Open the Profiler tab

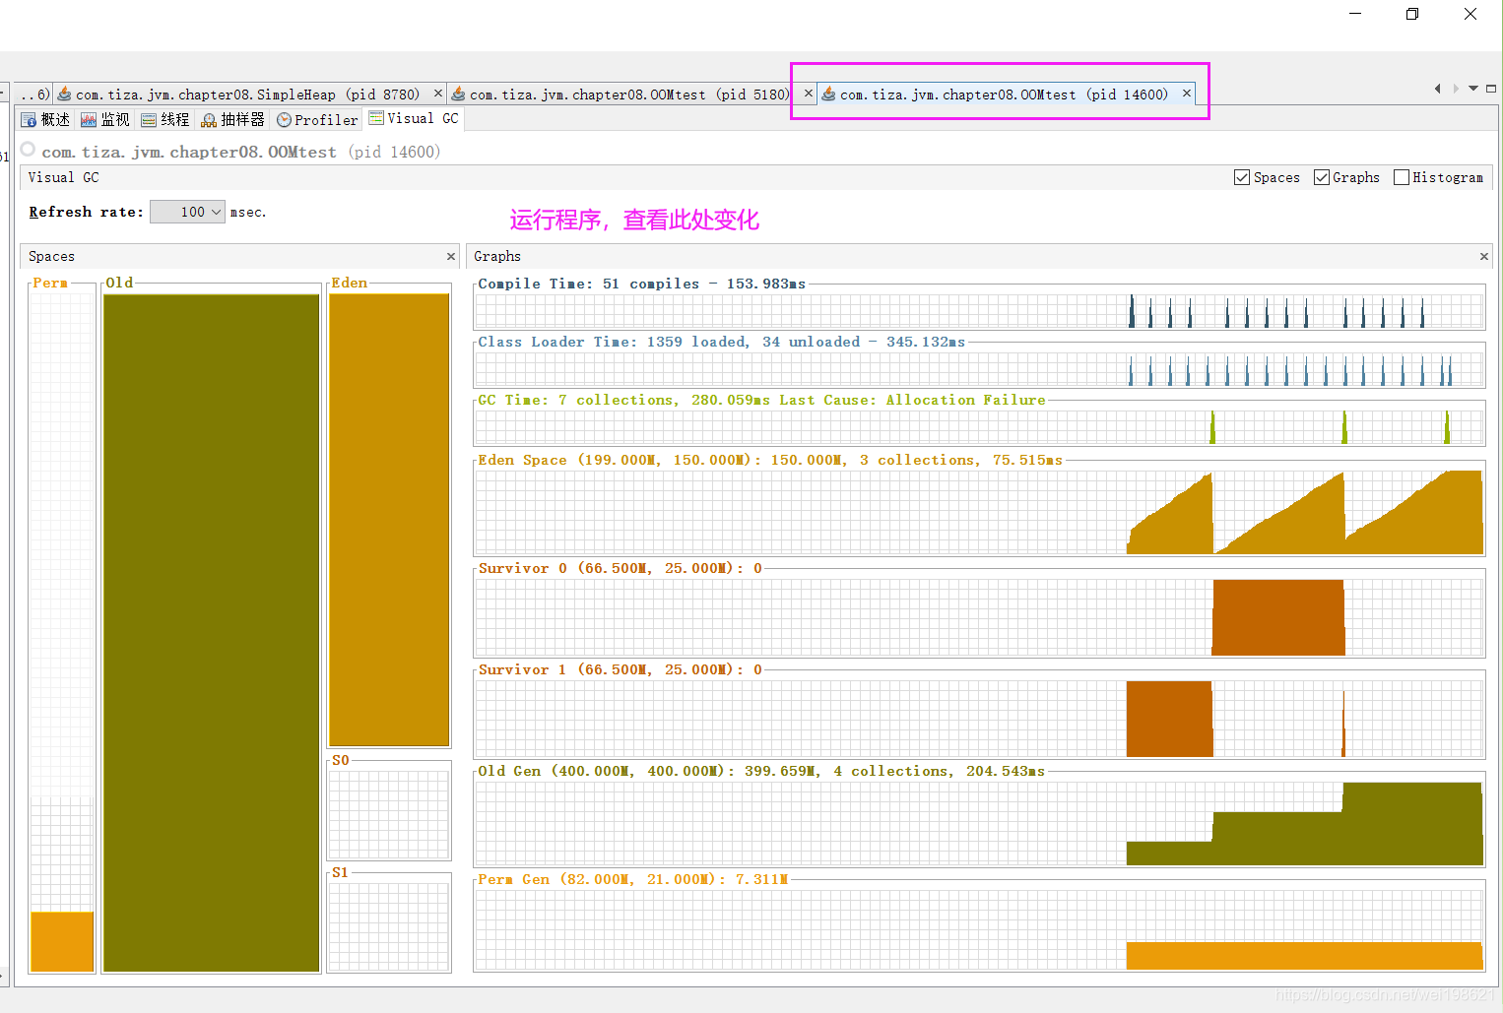pyautogui.click(x=317, y=120)
